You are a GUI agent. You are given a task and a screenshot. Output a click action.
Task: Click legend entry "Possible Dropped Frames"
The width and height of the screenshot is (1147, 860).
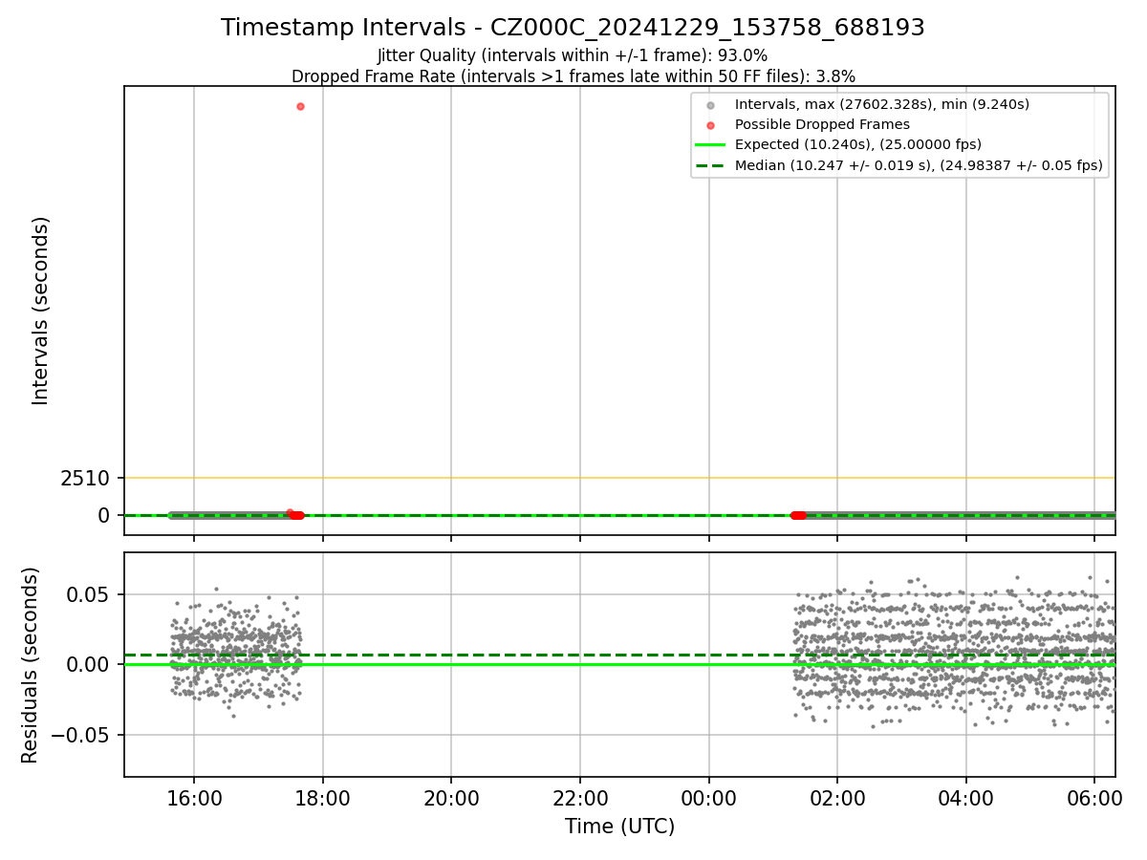822,124
